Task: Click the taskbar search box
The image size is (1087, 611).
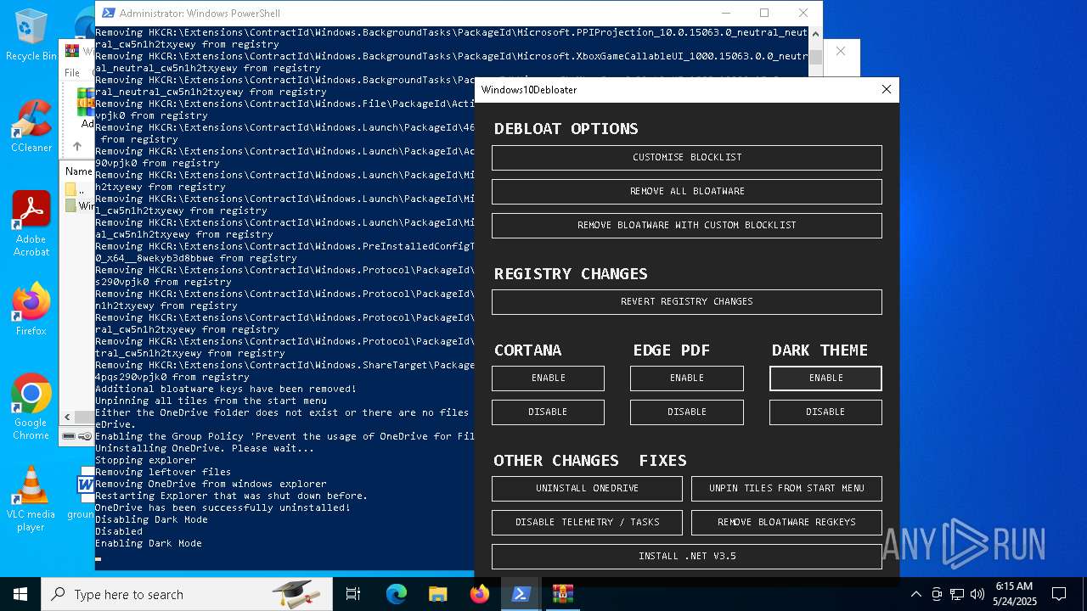Action: coord(187,594)
